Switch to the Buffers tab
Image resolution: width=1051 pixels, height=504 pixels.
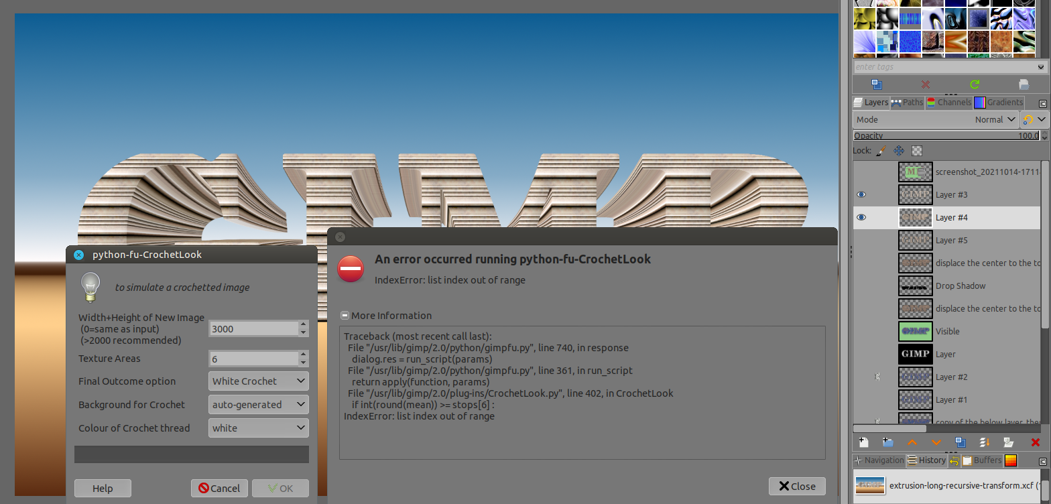982,460
